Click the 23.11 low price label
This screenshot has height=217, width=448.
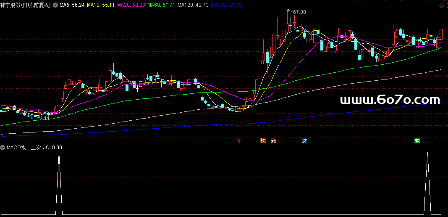point(43,119)
